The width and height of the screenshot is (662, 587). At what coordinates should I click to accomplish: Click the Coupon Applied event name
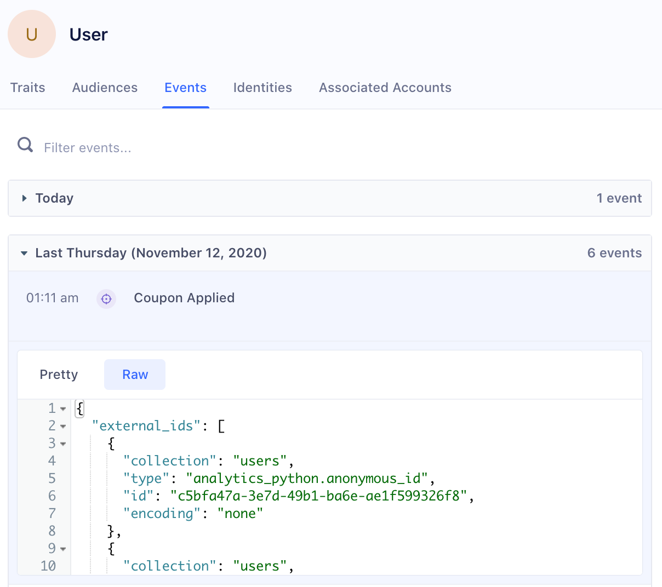(x=184, y=298)
